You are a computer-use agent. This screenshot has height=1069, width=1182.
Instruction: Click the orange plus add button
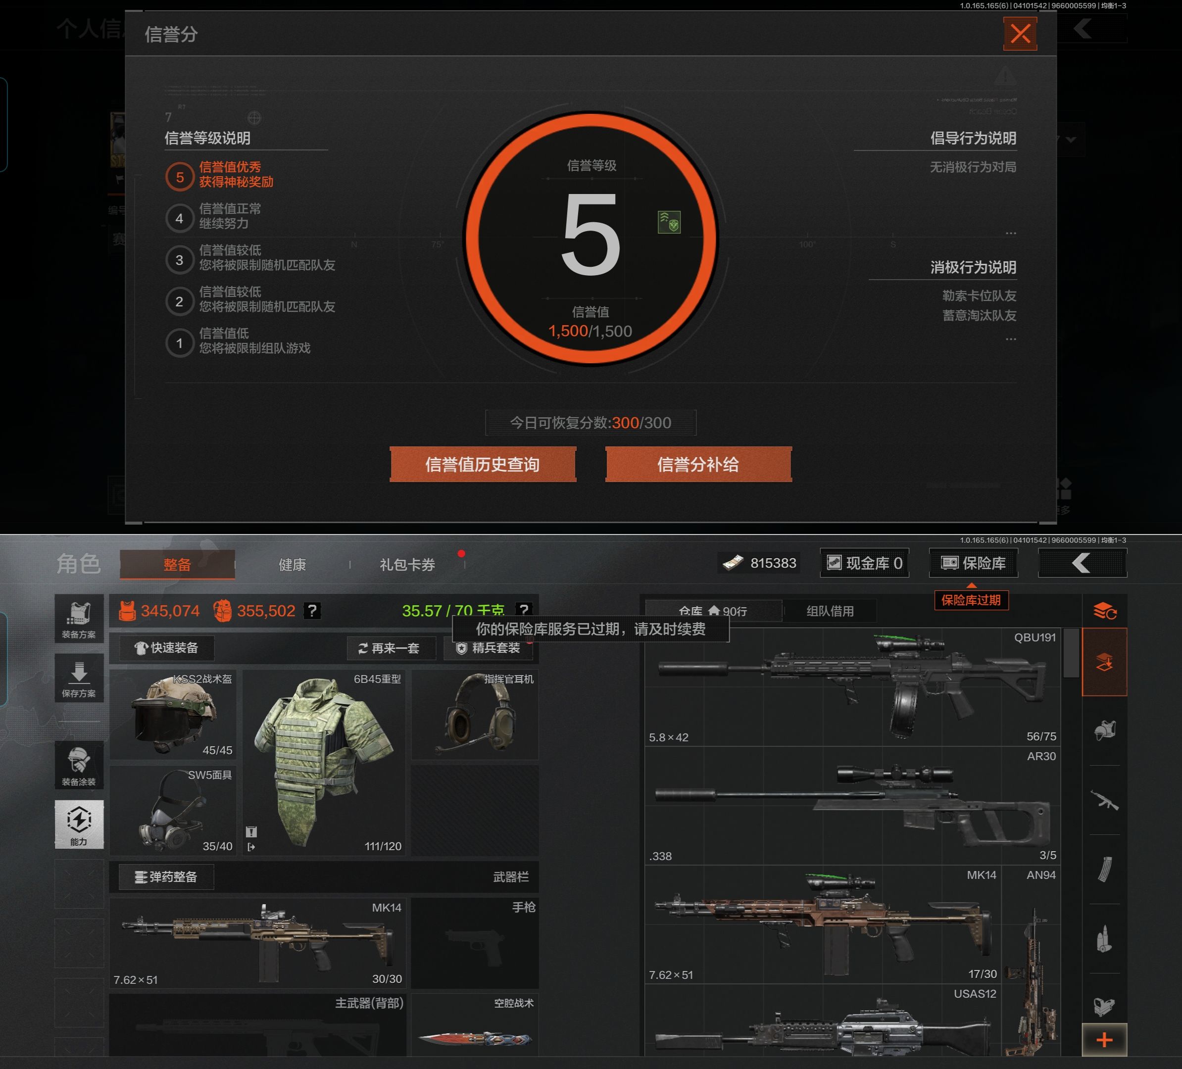[x=1104, y=1040]
